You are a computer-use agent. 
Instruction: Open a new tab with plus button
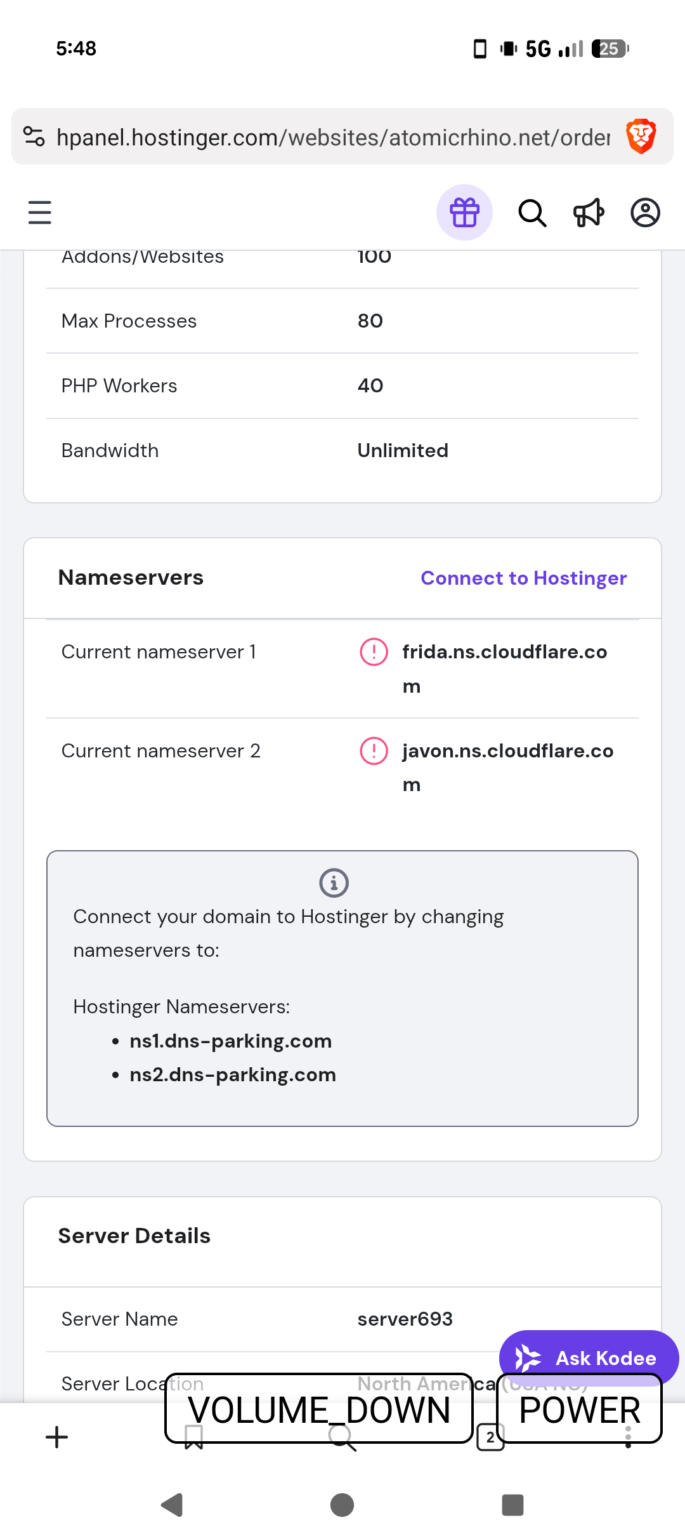pos(57,1437)
